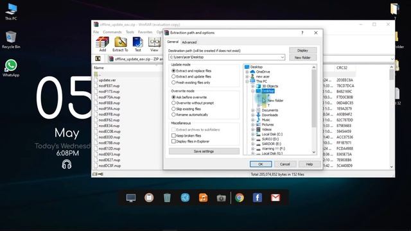Enable Display files in Explorer checkbox

tap(173, 141)
